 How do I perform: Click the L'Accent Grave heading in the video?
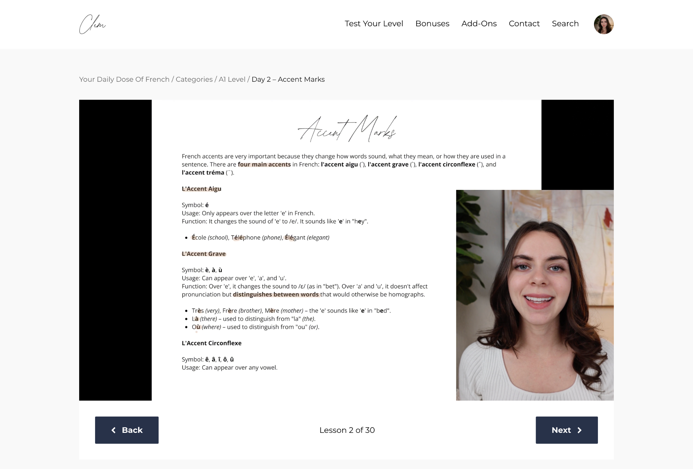point(204,254)
